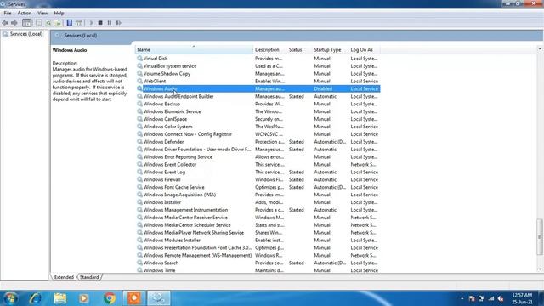Viewport: 544px width, 306px height.
Task: Click the gear icon beside Windows Firewall
Action: pyautogui.click(x=139, y=179)
